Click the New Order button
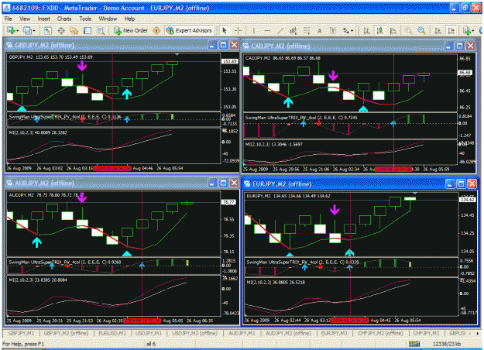The width and height of the screenshot is (484, 350). coord(131,30)
